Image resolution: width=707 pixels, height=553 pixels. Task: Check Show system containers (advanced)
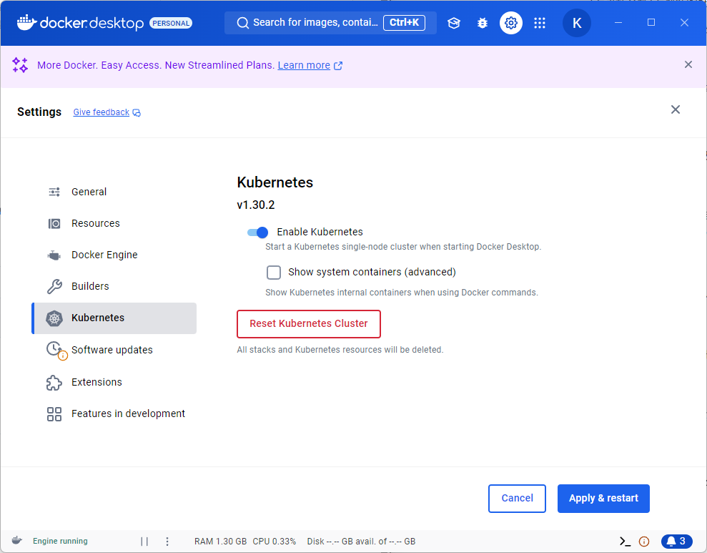pos(274,273)
